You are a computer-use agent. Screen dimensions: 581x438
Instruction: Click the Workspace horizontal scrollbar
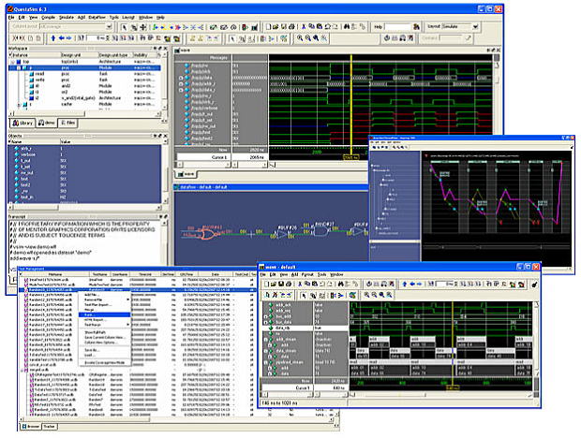pyautogui.click(x=84, y=114)
